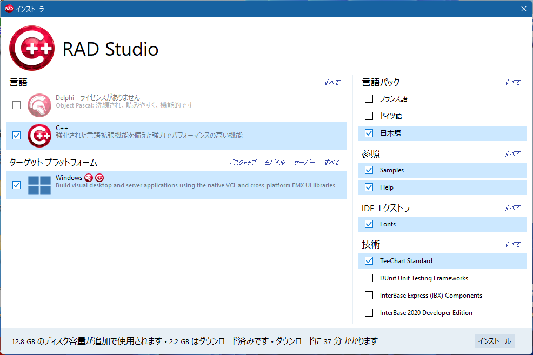Uncheck the Samples checkbox
The width and height of the screenshot is (533, 355).
[369, 170]
